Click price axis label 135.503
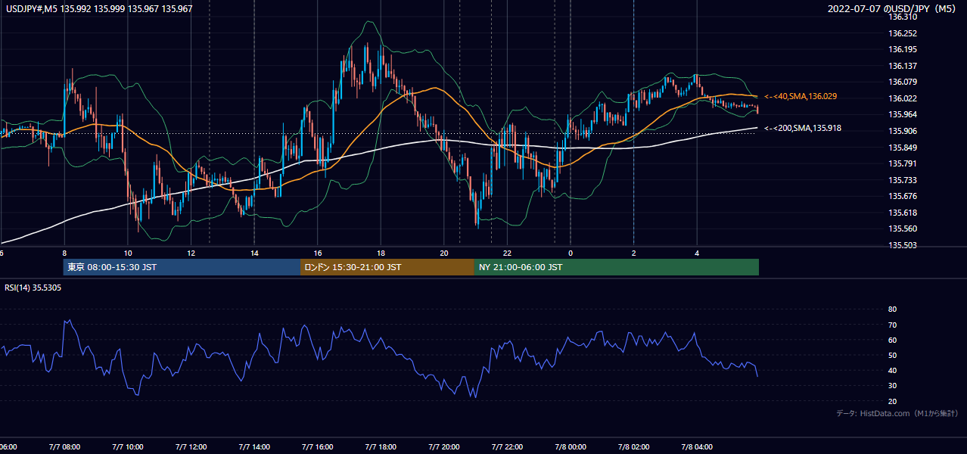The height and width of the screenshot is (454, 967). [x=903, y=245]
